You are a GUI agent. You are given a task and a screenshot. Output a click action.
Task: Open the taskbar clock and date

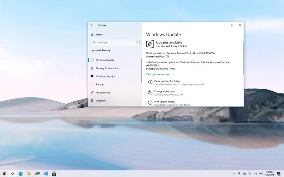(x=269, y=174)
